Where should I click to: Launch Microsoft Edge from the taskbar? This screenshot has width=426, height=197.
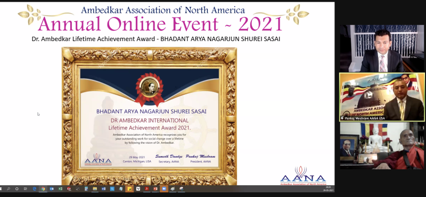coord(35,189)
